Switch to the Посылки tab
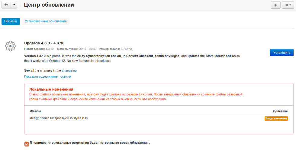 [x=11, y=21]
